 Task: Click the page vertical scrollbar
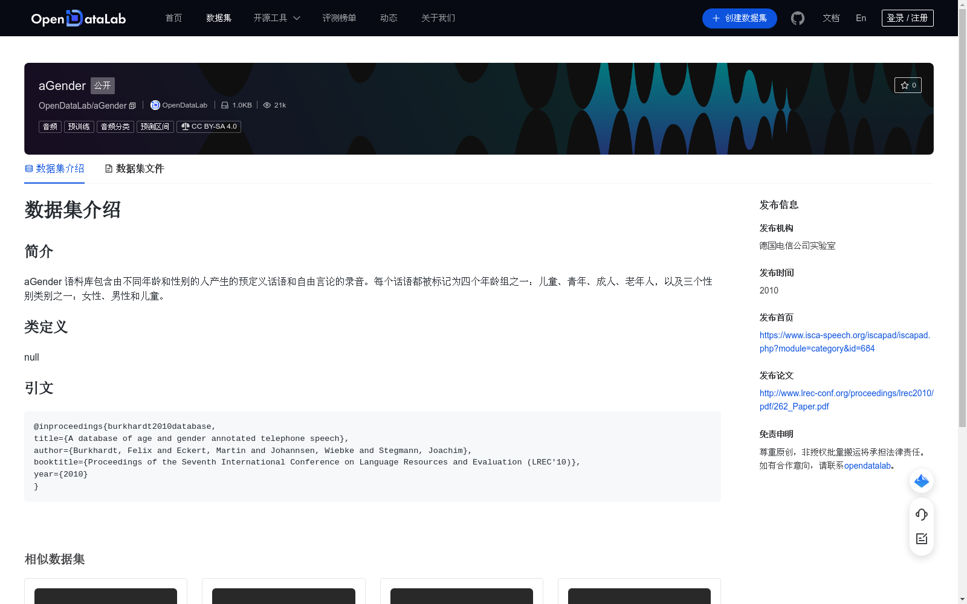click(962, 217)
